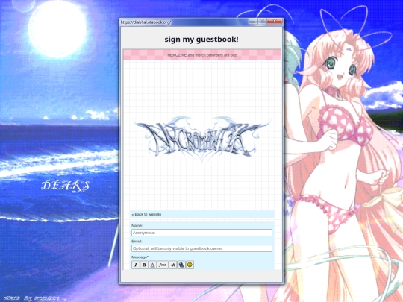Click the Name input field
The height and width of the screenshot is (302, 403).
tap(201, 233)
